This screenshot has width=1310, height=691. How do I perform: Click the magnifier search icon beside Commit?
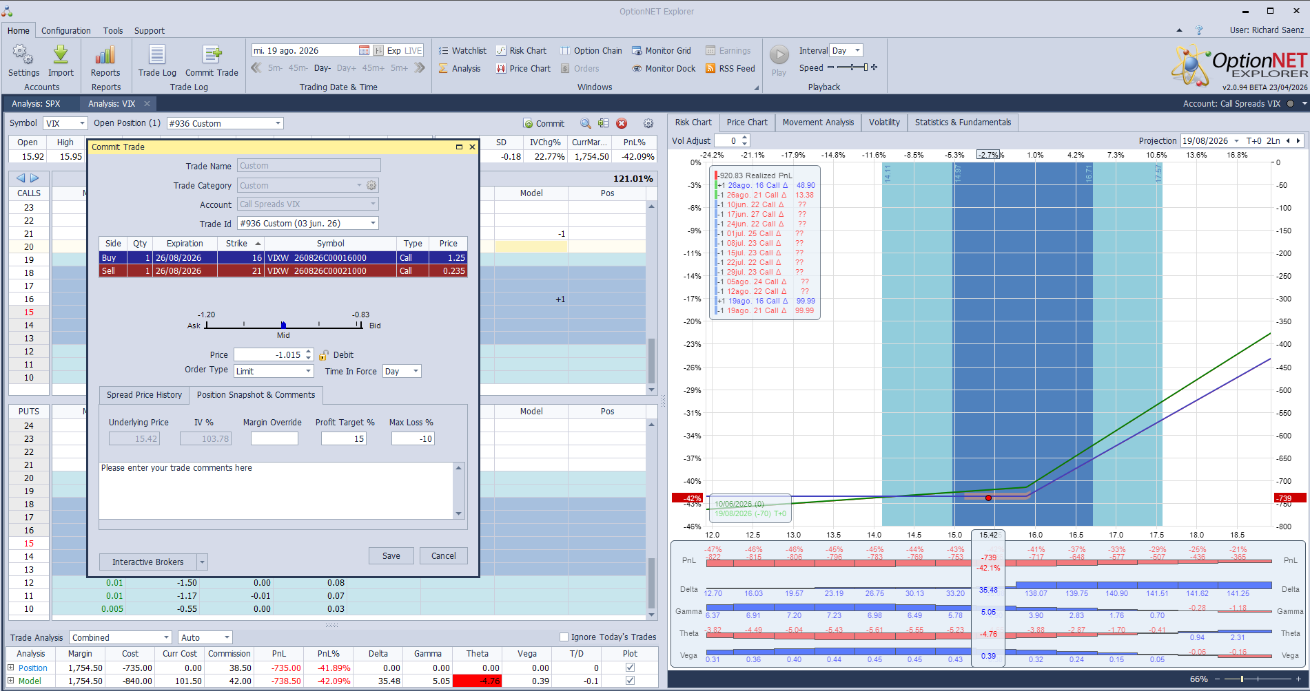coord(585,123)
